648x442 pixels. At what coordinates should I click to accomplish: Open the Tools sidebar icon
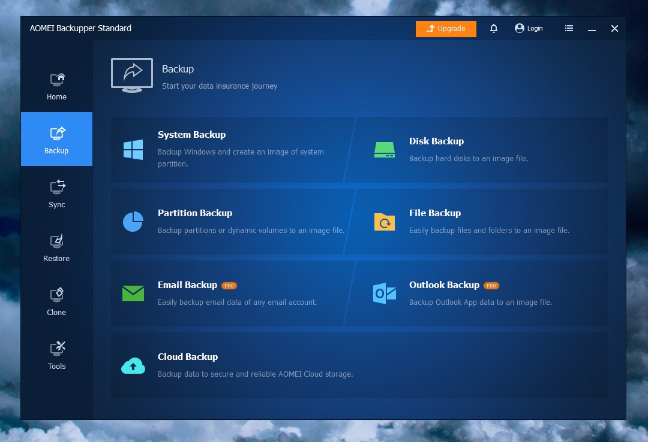pos(58,349)
